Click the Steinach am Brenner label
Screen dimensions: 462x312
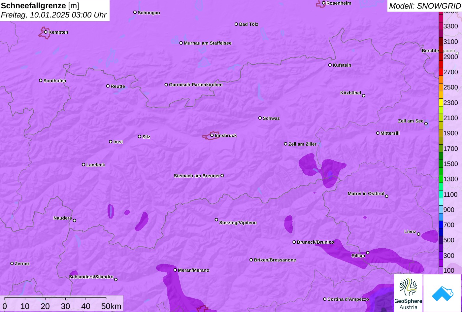coord(197,176)
